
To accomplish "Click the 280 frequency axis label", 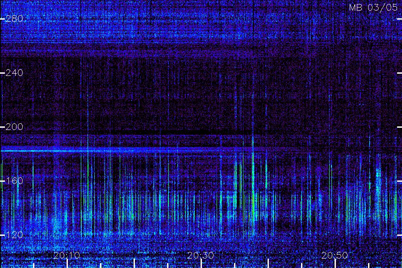I will (x=14, y=19).
